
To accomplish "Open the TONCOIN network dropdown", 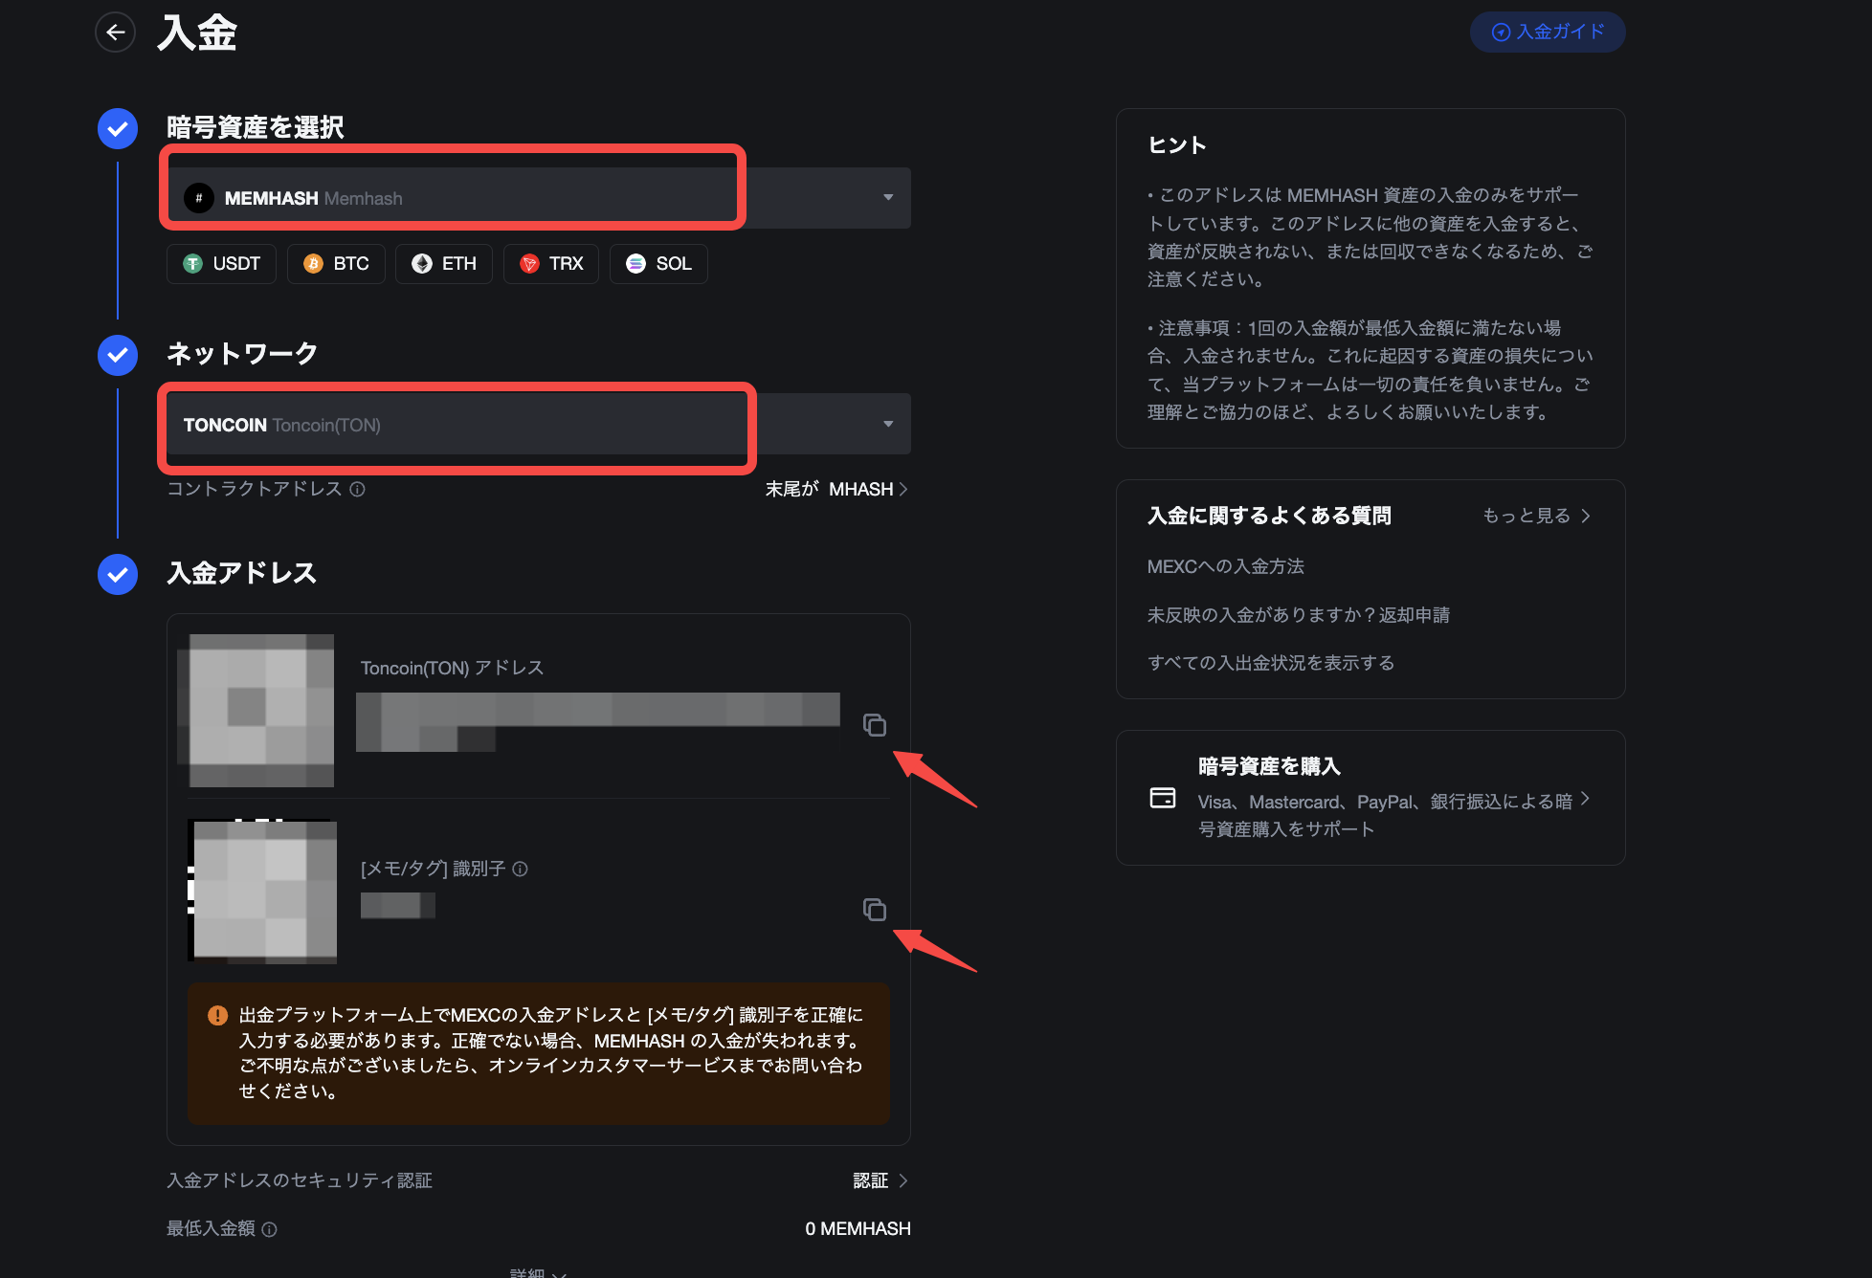I will pyautogui.click(x=538, y=424).
